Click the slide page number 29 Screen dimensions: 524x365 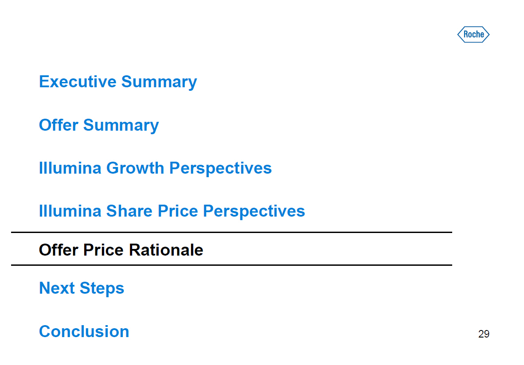tap(484, 334)
